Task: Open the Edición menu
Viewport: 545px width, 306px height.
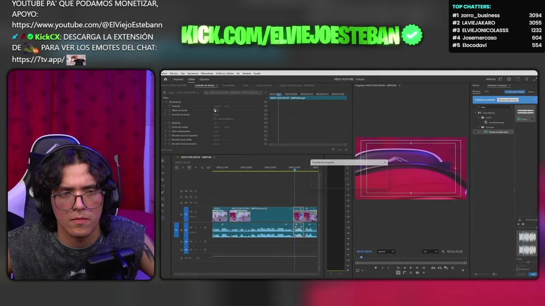Action: point(174,74)
